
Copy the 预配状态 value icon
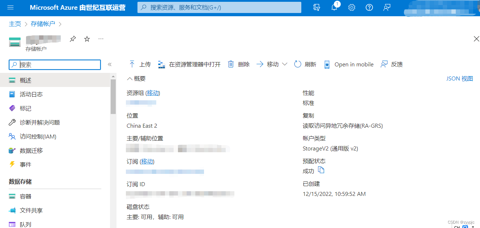(321, 170)
